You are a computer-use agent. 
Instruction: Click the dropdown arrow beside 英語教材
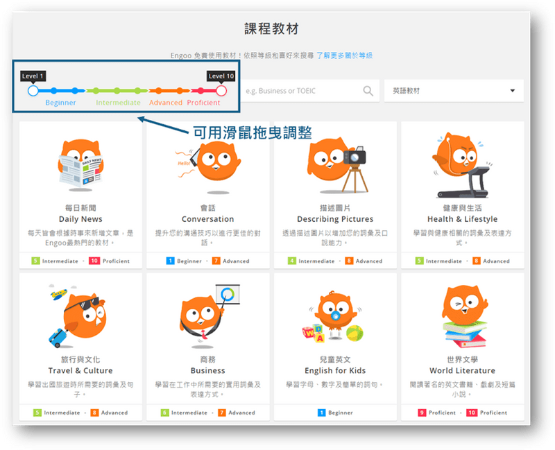point(512,91)
